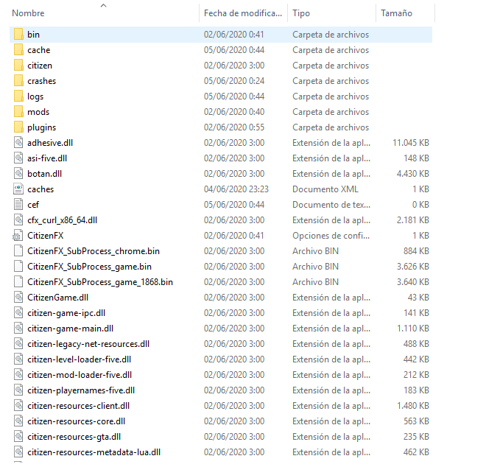Screen dimensions: 500x467
Task: Sort by Fecha de modificación column
Action: click(x=243, y=13)
